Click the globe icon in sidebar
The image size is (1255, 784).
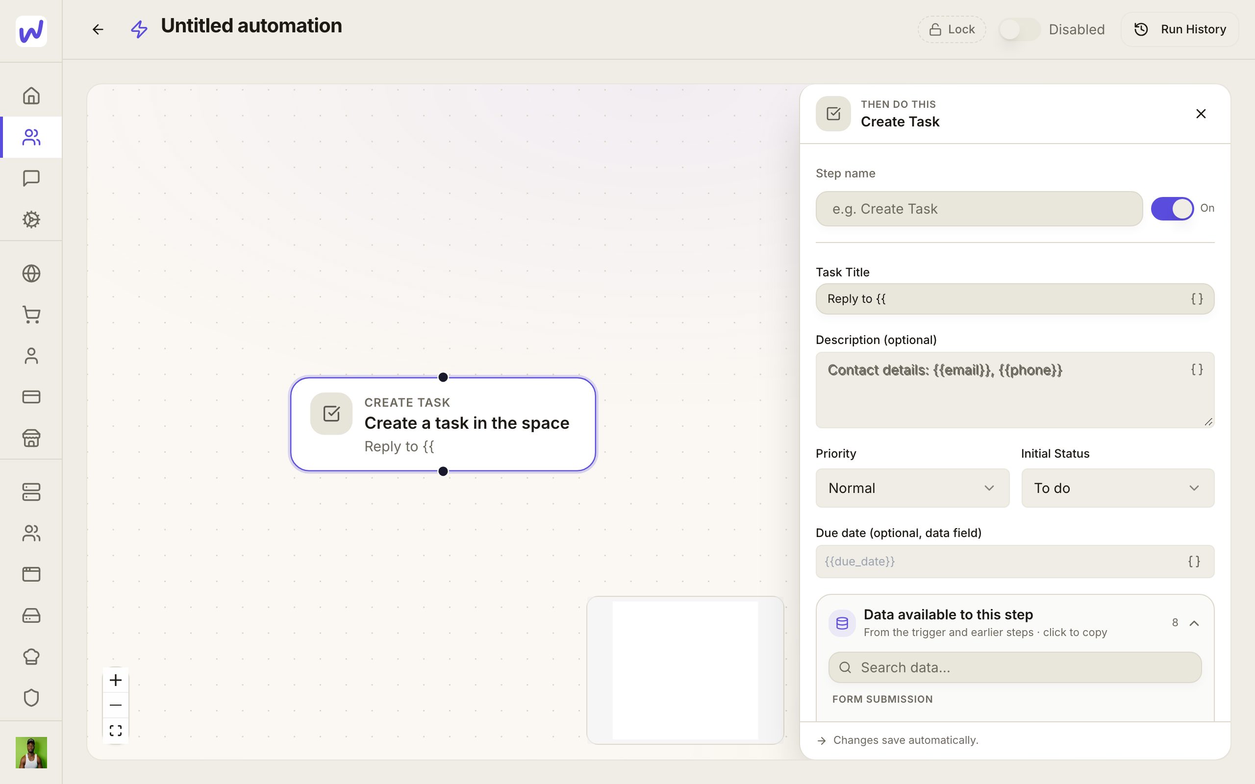(31, 273)
